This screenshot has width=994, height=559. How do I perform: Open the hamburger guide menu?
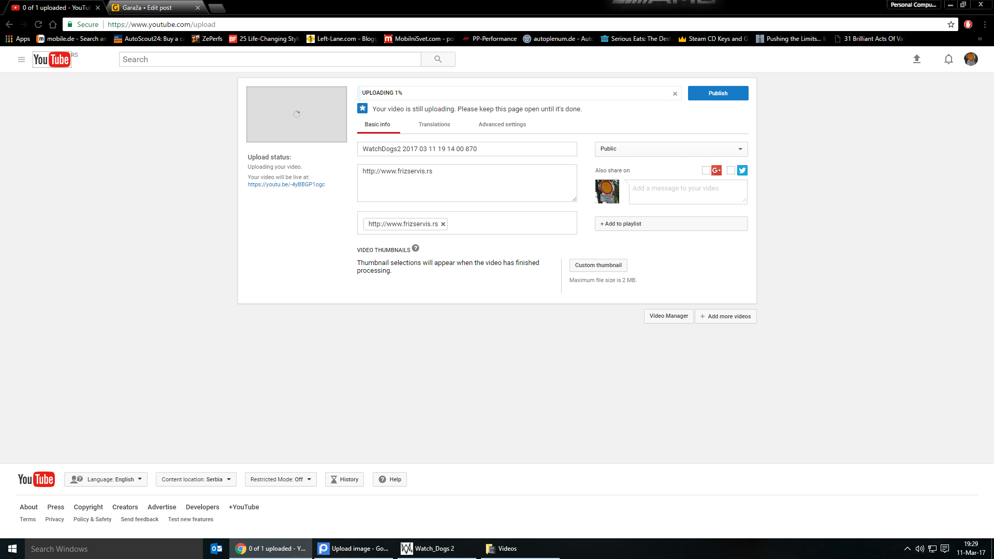21,60
